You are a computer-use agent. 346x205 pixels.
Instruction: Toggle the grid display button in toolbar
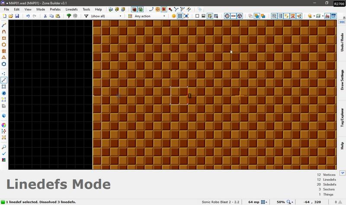180,16
